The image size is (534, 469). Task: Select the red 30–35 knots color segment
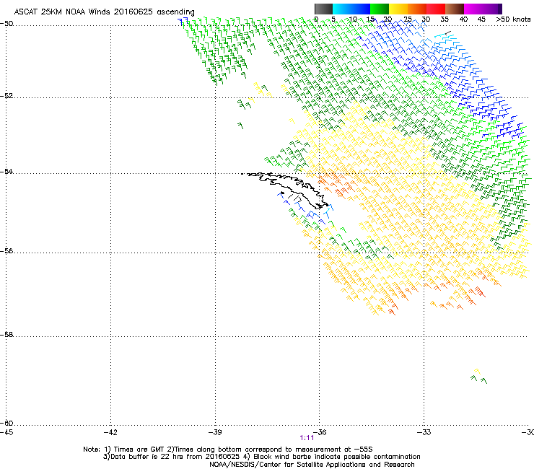click(x=436, y=9)
